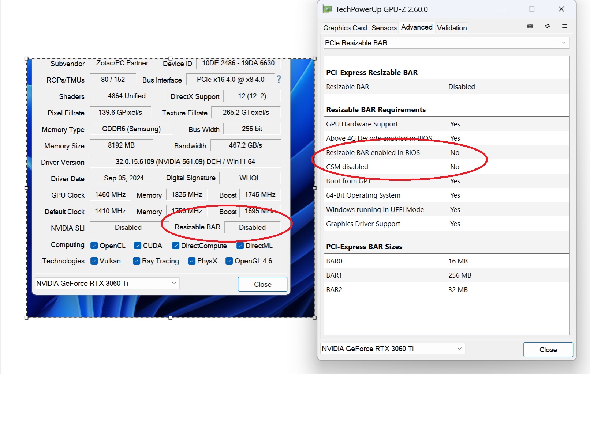Screen dimensions: 590x426
Task: Open the hamburger menu in GPU-Z
Action: [565, 26]
